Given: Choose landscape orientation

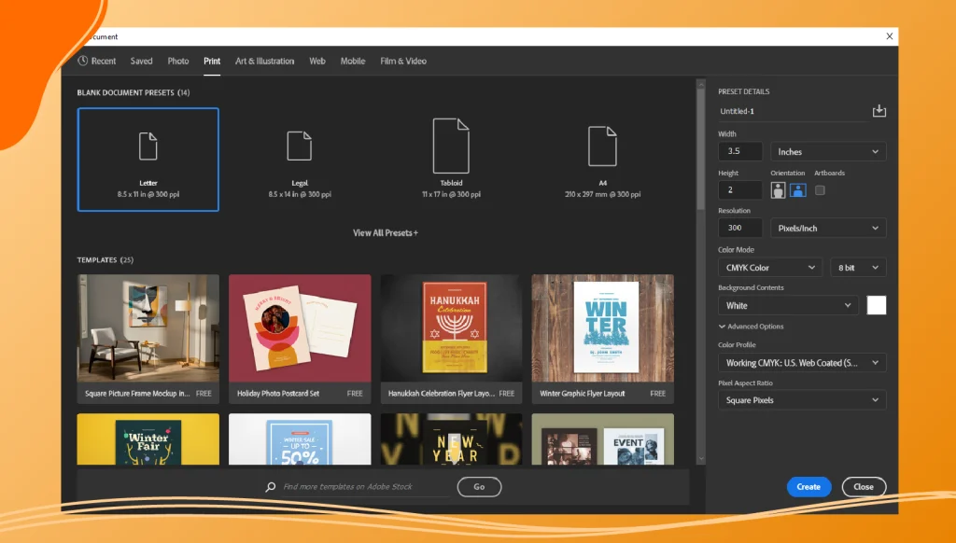Looking at the screenshot, I should pyautogui.click(x=798, y=190).
